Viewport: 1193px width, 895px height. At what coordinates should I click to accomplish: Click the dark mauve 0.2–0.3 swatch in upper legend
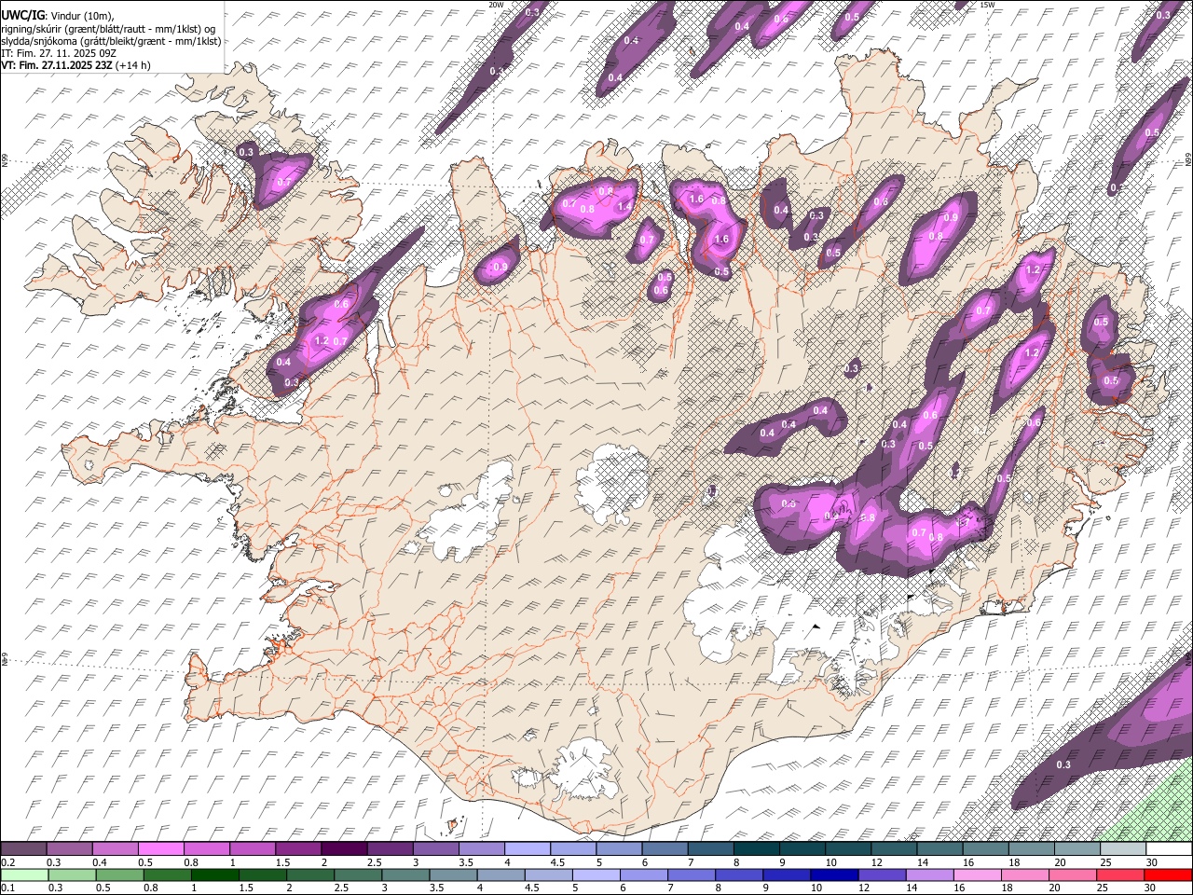tap(23, 849)
